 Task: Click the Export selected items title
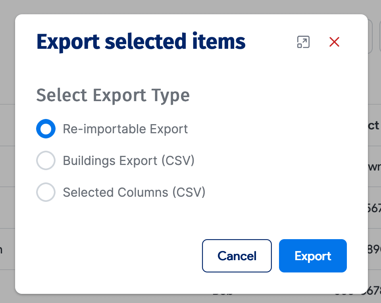pos(141,42)
